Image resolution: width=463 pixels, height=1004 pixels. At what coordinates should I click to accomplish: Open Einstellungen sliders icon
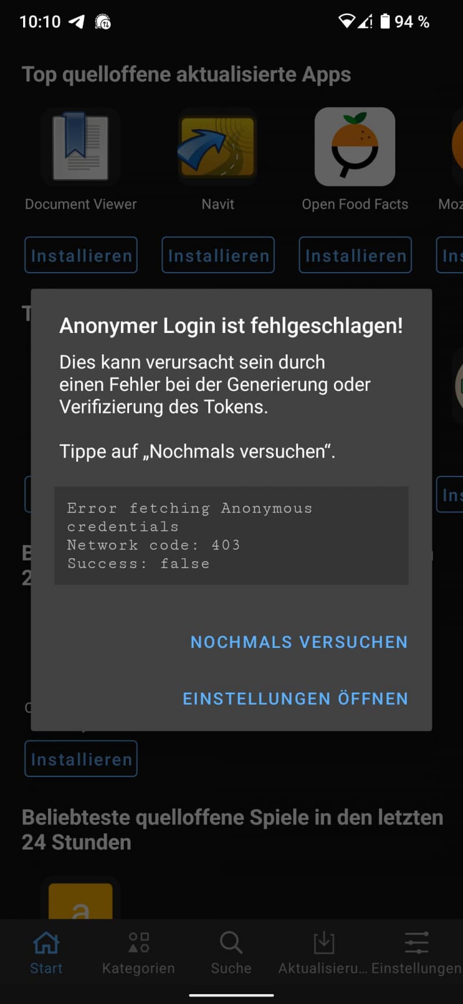(x=417, y=943)
